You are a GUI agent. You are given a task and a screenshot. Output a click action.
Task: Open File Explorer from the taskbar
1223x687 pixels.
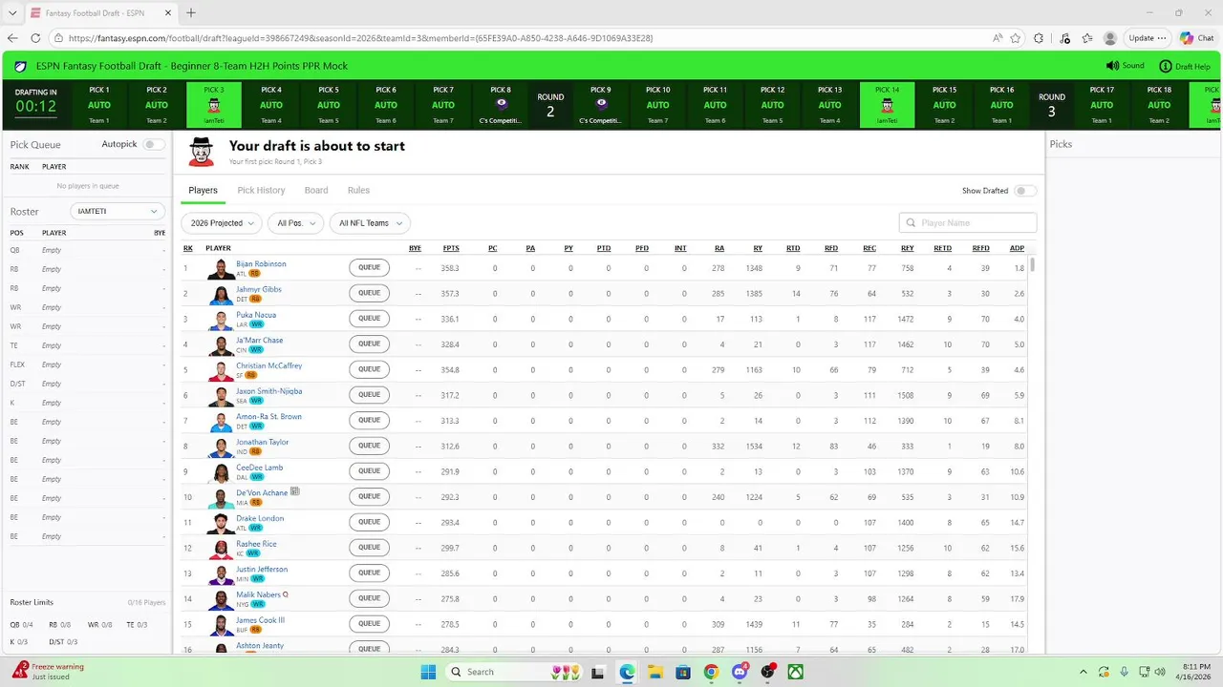(x=654, y=671)
